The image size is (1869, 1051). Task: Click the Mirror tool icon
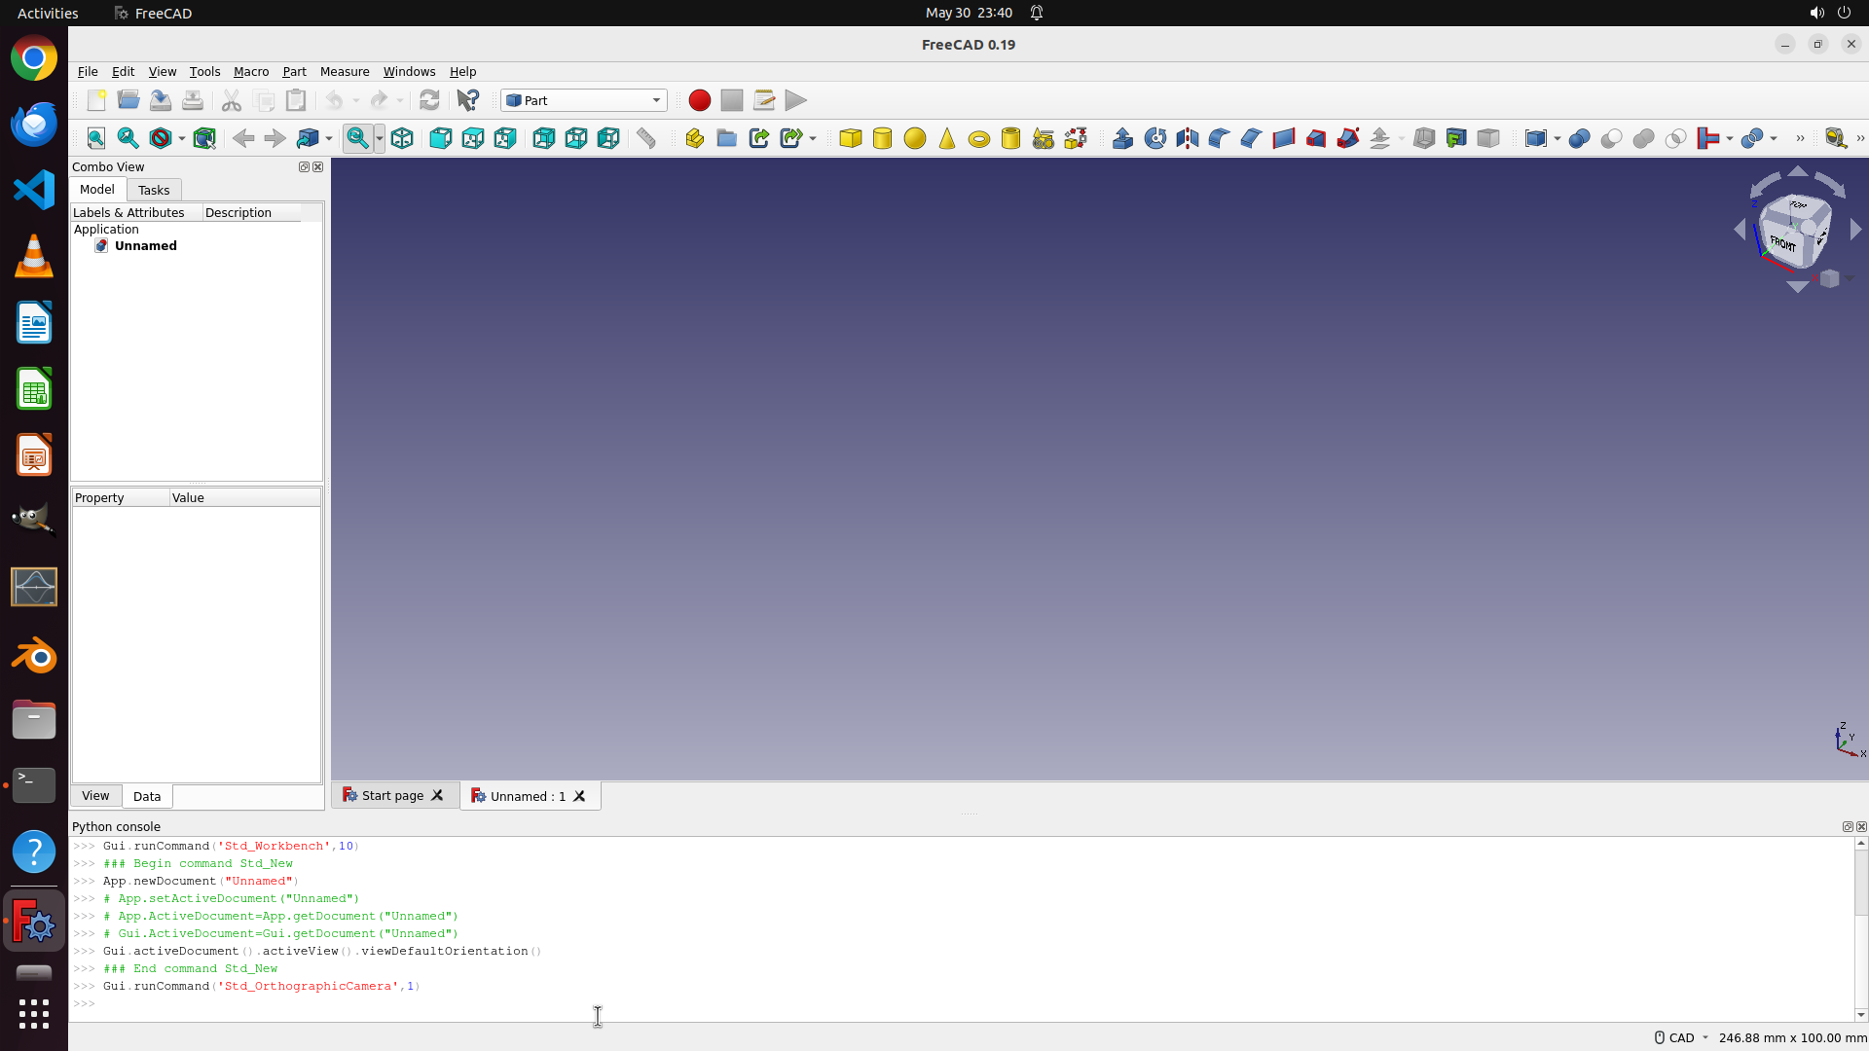click(1187, 138)
